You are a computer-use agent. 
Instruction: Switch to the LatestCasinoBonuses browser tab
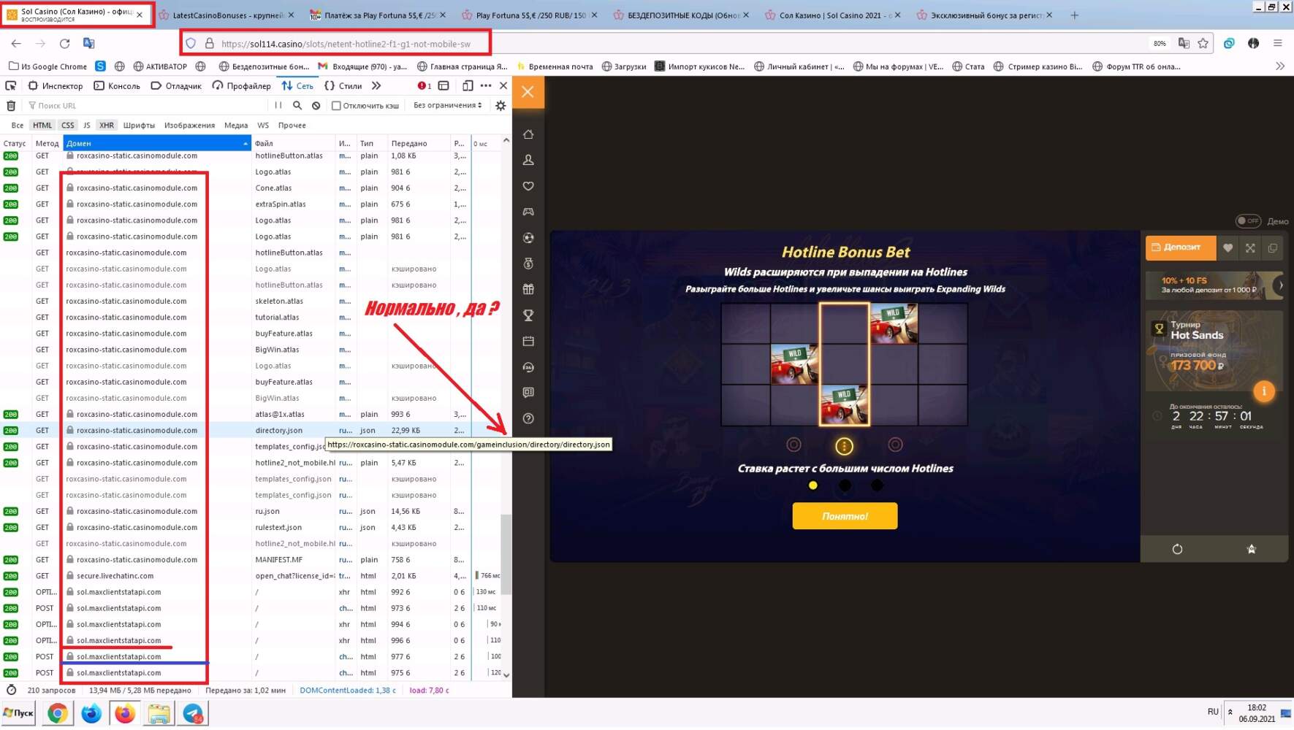[x=227, y=15]
